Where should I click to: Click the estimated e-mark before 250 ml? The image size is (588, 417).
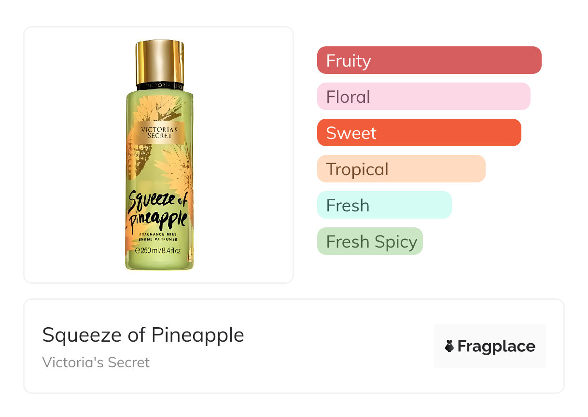pyautogui.click(x=137, y=250)
